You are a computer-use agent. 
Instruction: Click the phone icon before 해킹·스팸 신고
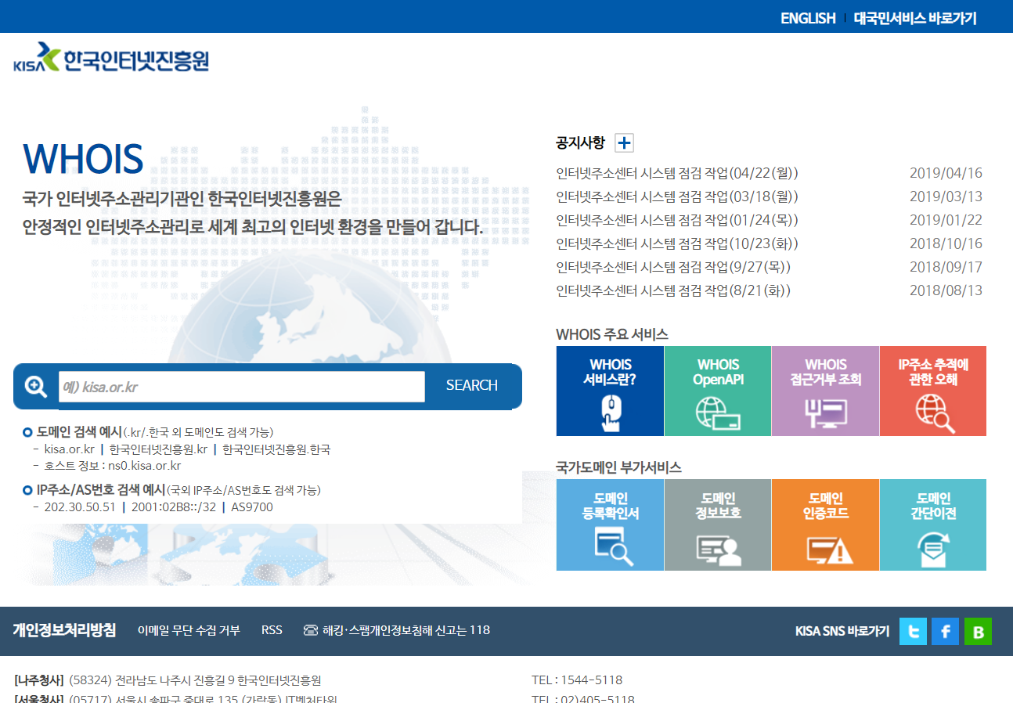(311, 630)
